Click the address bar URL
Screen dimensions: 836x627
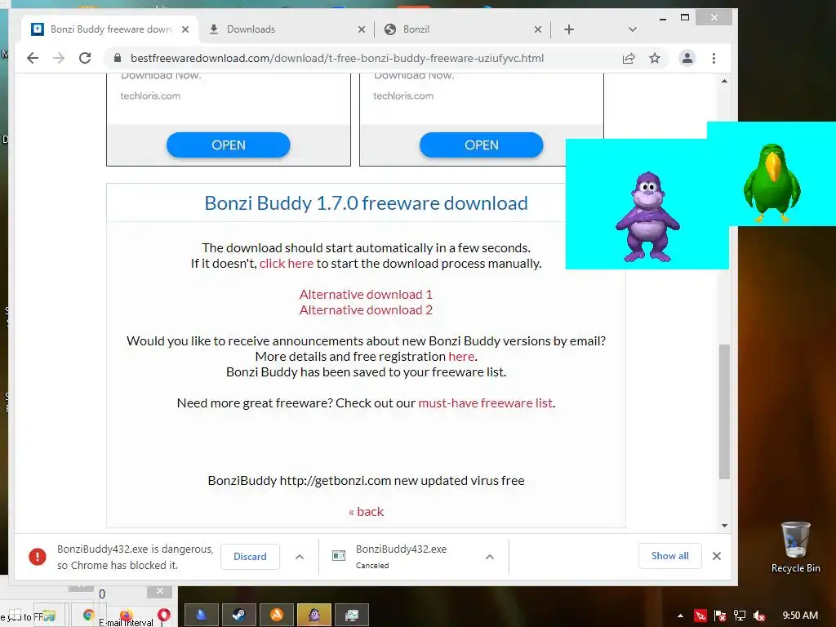click(337, 58)
